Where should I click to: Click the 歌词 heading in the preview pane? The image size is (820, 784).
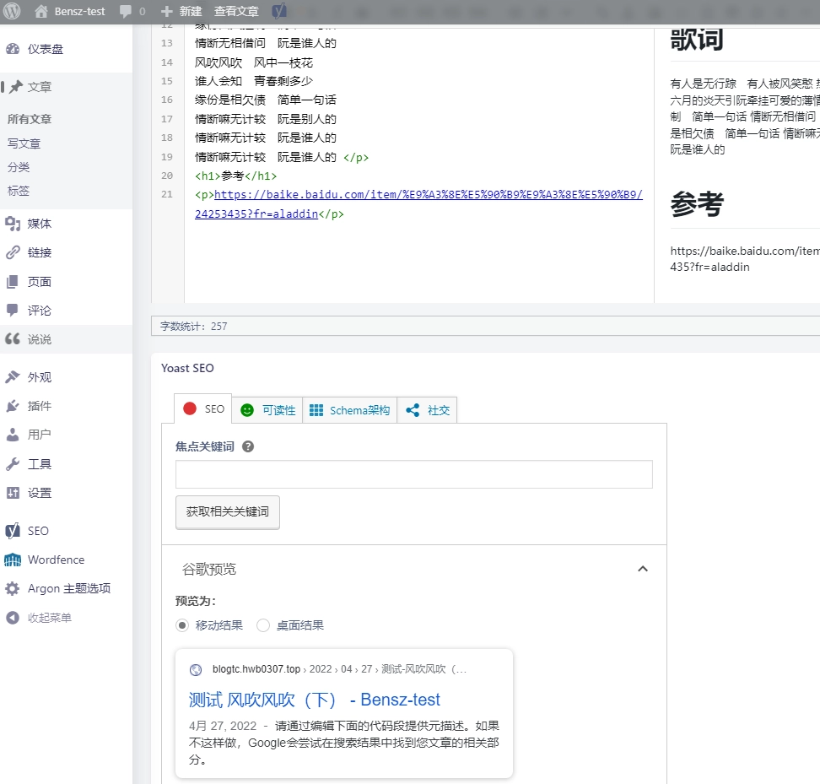(x=697, y=39)
